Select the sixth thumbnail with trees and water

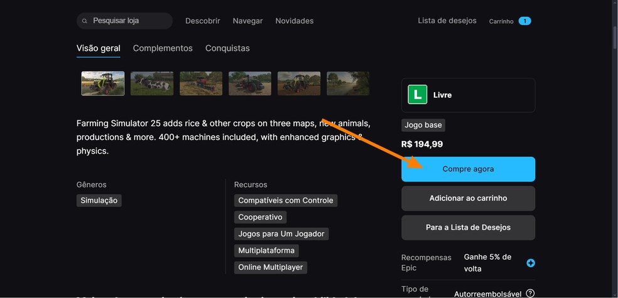[348, 83]
